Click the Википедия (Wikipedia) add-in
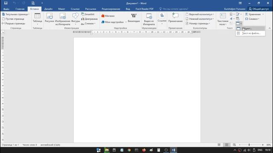Screen dimensions: 273x153 click(x=134, y=18)
